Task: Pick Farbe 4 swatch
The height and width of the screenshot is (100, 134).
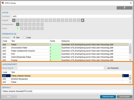Action: tap(30, 28)
